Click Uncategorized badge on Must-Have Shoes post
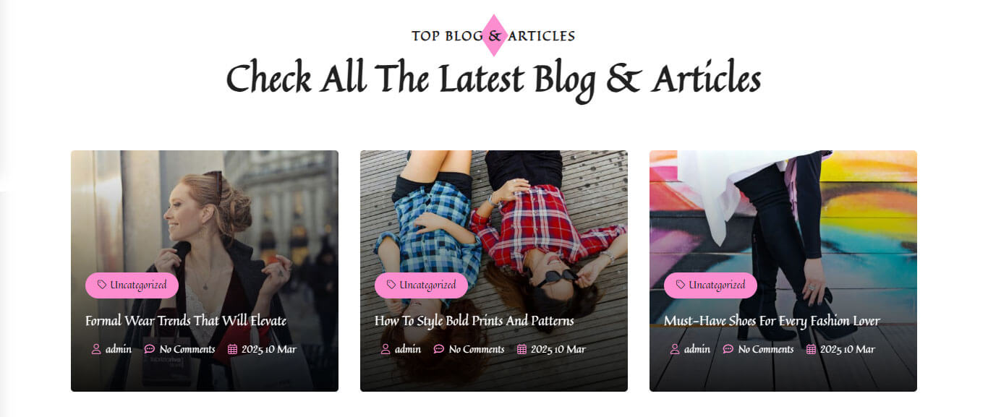This screenshot has width=988, height=417. tap(710, 285)
